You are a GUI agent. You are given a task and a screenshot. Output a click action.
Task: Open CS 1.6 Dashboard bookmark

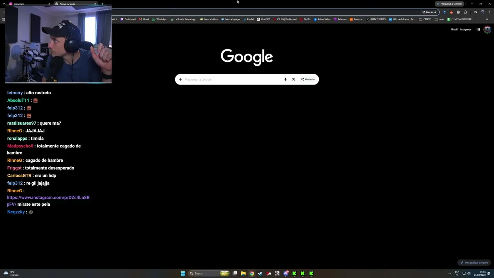pos(285,19)
